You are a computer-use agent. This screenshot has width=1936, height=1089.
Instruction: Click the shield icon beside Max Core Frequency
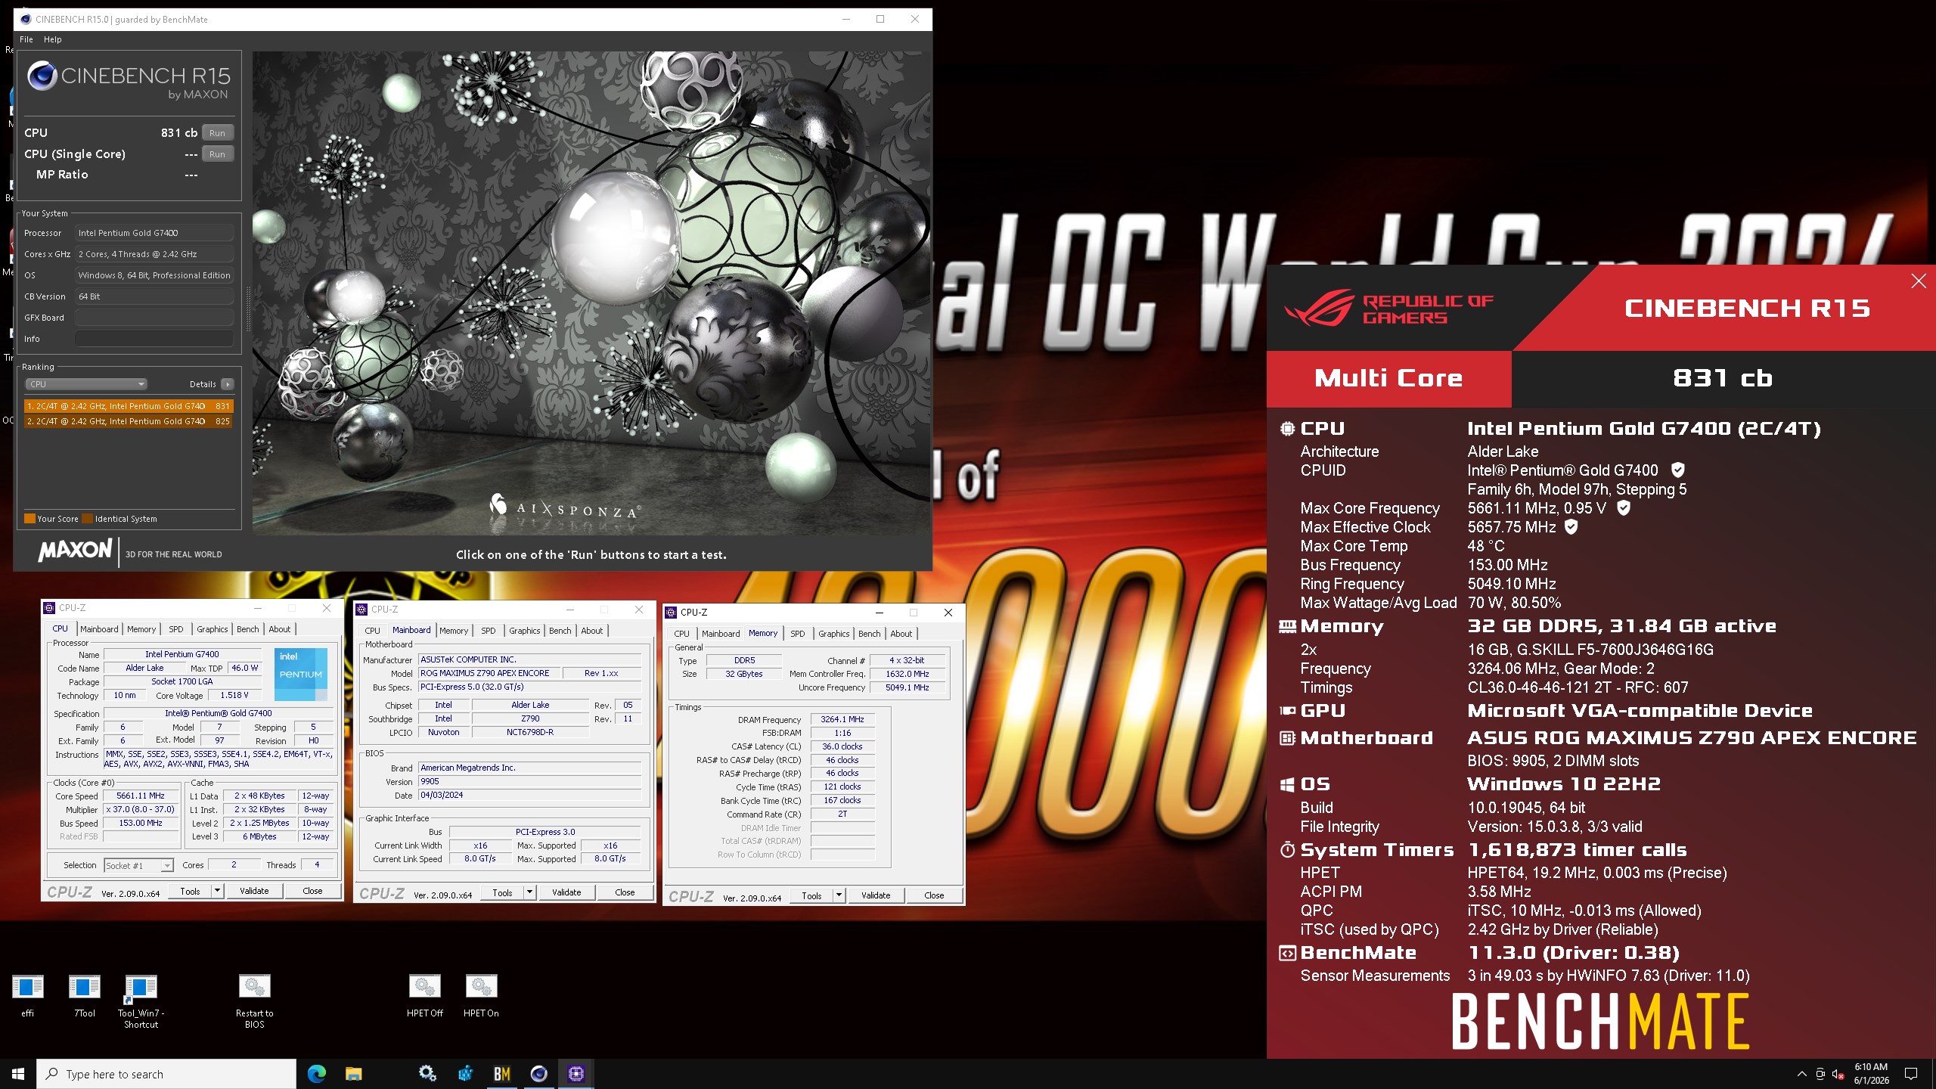tap(1623, 508)
